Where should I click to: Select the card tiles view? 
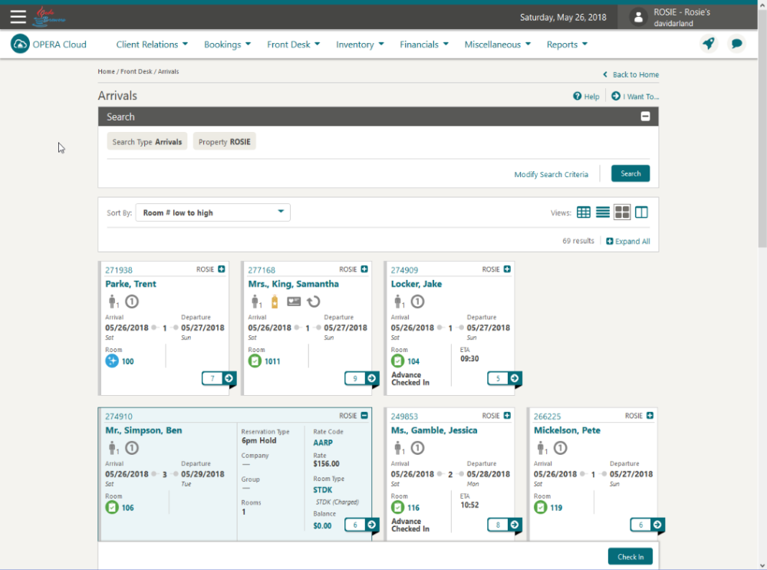(x=622, y=213)
